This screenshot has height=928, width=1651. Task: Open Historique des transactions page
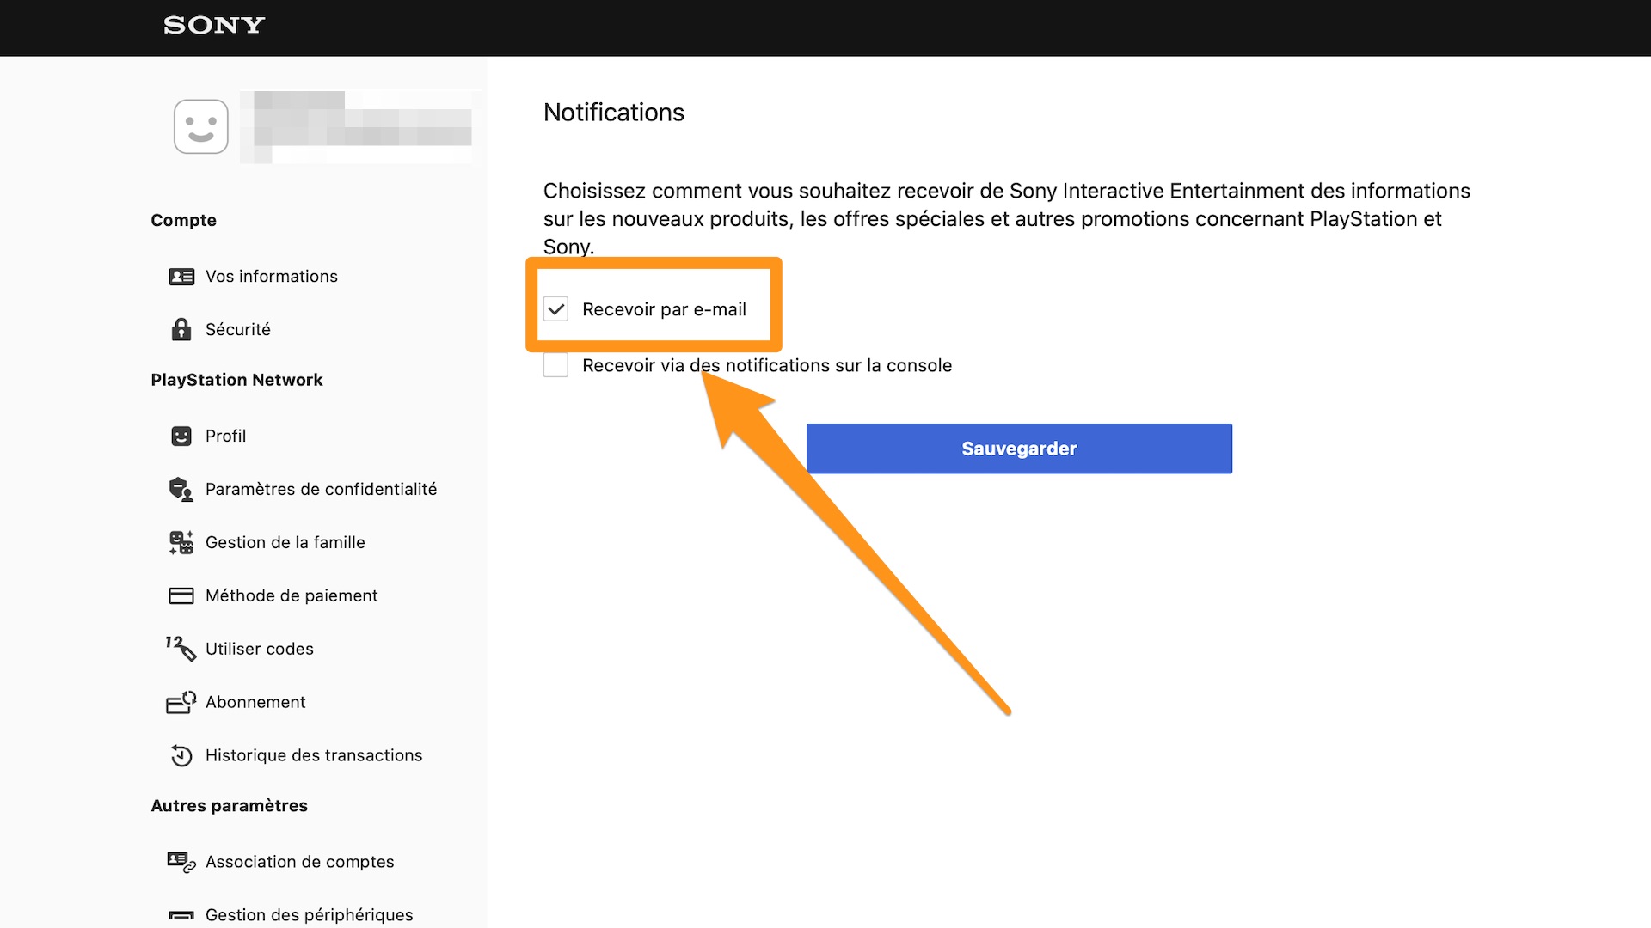[314, 755]
